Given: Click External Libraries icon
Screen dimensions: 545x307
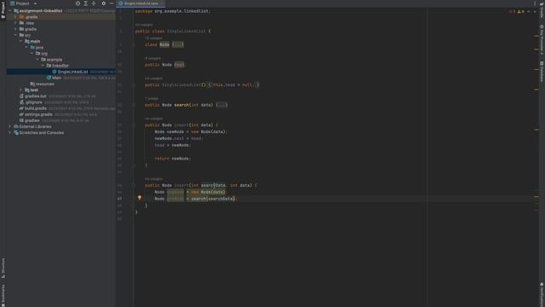Looking at the screenshot, I should [x=16, y=127].
